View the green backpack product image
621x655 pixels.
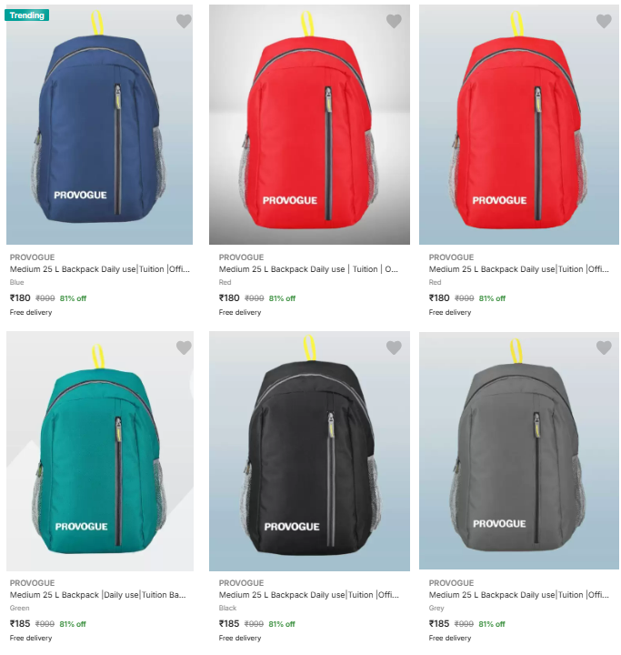pos(100,451)
